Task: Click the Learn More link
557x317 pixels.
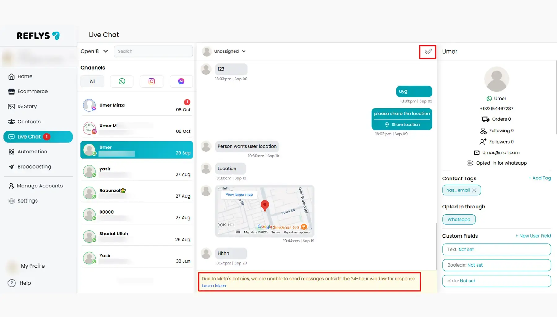Action: pyautogui.click(x=214, y=285)
